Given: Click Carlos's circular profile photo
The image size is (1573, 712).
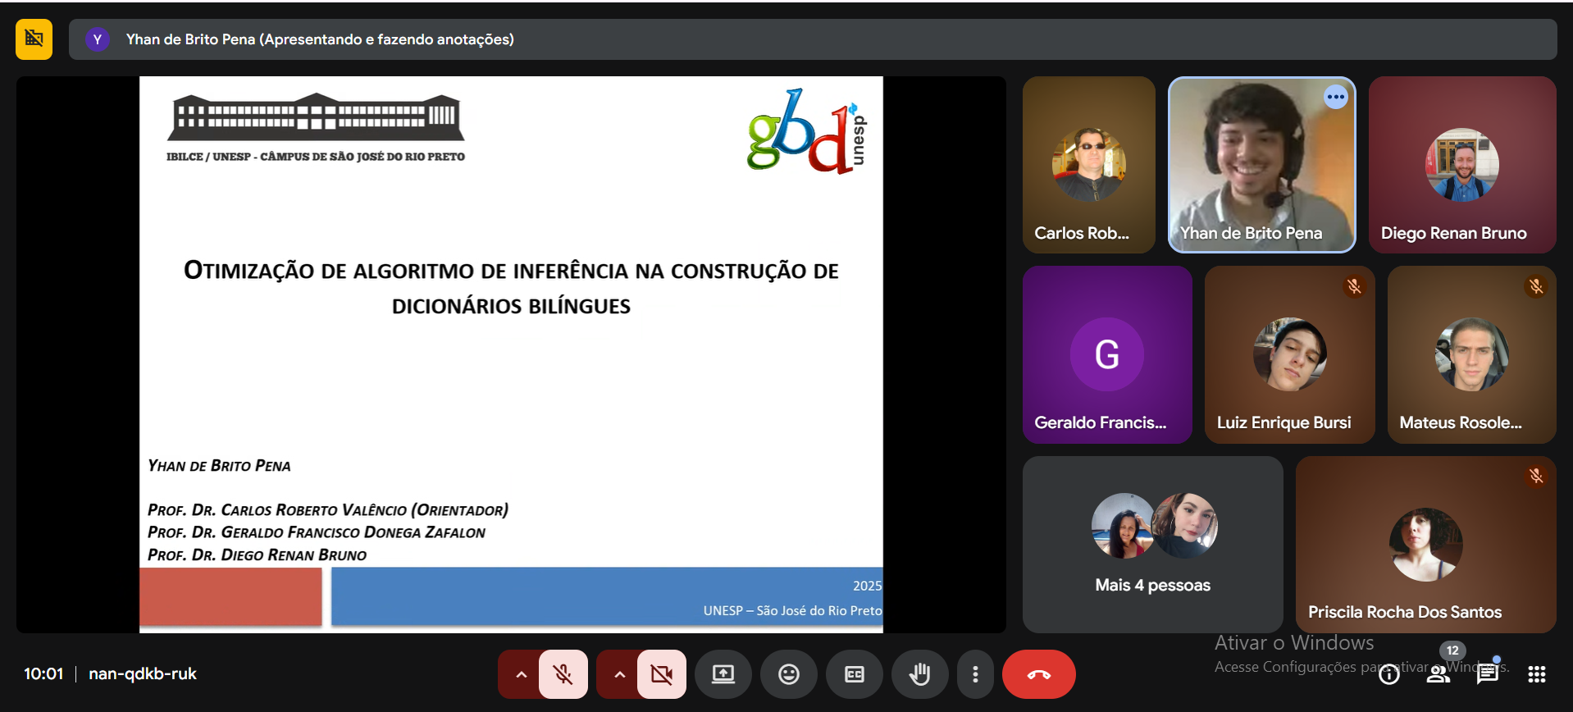Looking at the screenshot, I should (x=1089, y=165).
